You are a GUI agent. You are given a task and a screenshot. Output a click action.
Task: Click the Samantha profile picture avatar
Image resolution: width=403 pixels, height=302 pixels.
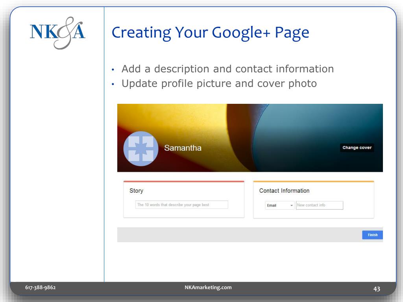(x=140, y=149)
